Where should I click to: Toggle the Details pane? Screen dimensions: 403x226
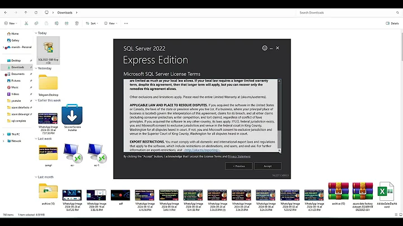[x=392, y=23]
